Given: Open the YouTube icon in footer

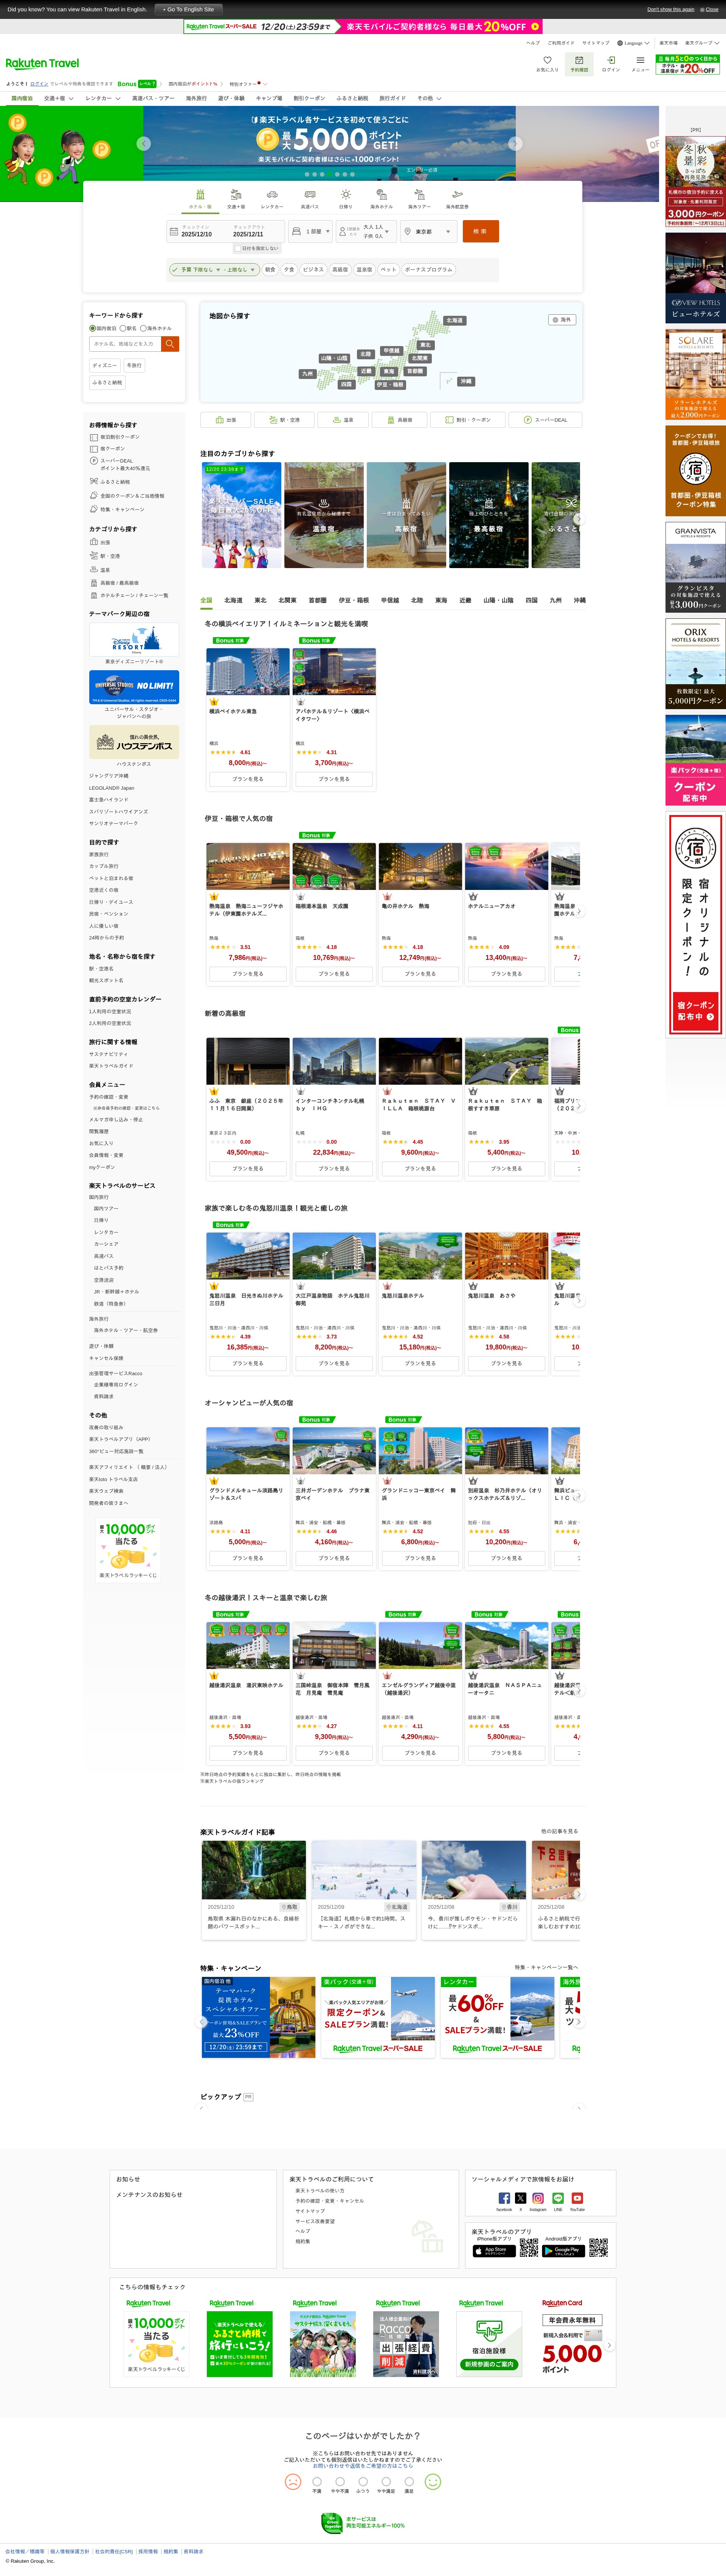Looking at the screenshot, I should pos(577,2198).
